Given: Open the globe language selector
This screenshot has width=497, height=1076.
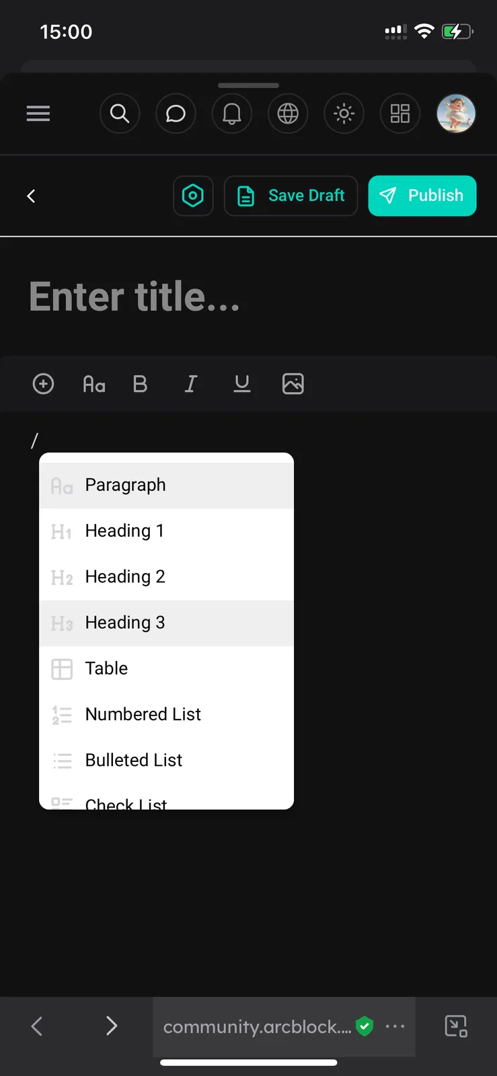Looking at the screenshot, I should click(x=288, y=114).
